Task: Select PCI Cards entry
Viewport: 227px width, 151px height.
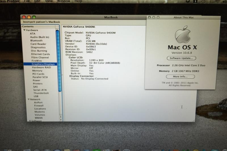Action: pyautogui.click(x=38, y=74)
